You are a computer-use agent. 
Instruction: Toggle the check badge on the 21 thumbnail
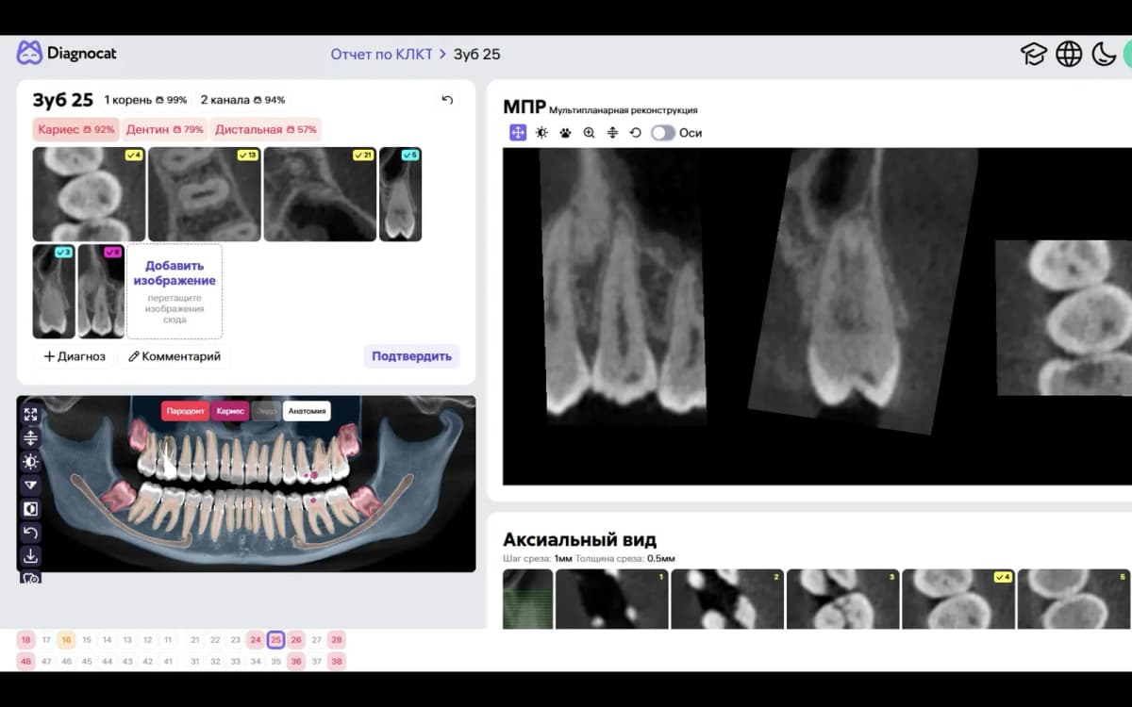coord(363,155)
